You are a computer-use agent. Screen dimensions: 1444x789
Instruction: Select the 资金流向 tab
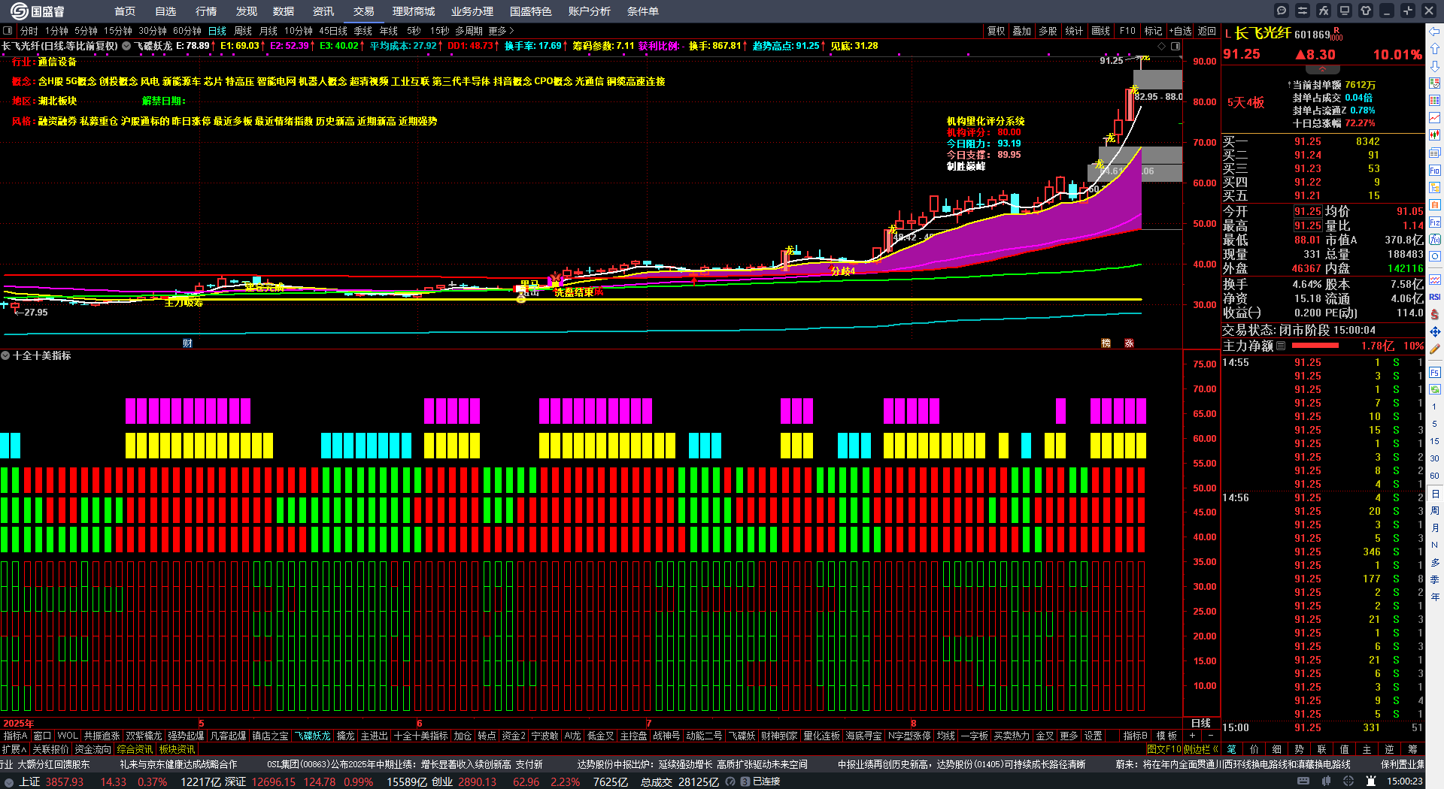point(93,749)
